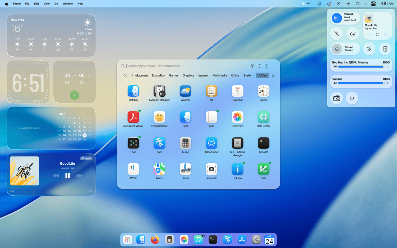This screenshot has width=397, height=248.
Task: Open KDE Partition Manager
Action: click(x=237, y=143)
